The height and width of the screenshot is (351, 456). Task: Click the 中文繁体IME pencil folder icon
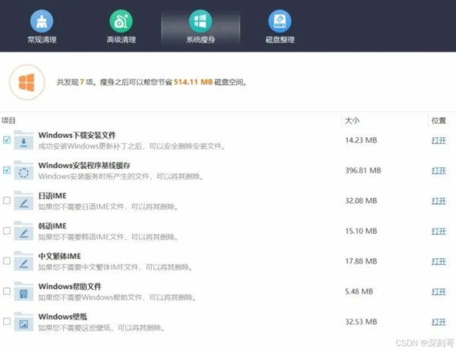tap(24, 261)
